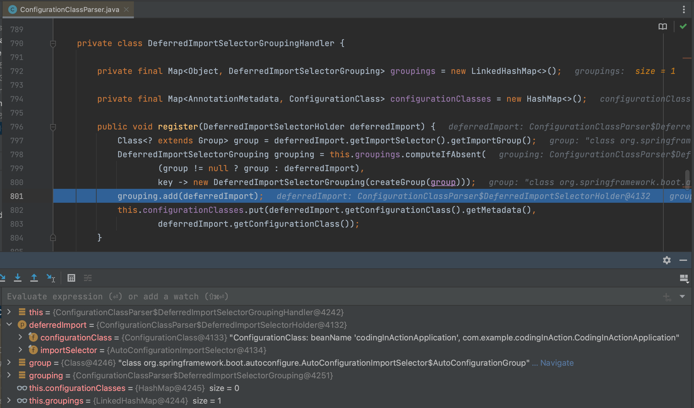
Task: Expand the configurationClass field node
Action: click(20, 337)
